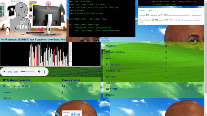This screenshot has height=116, width=207.
Task: Click the Memory Usage 10.8 MB text
Action: point(170,21)
